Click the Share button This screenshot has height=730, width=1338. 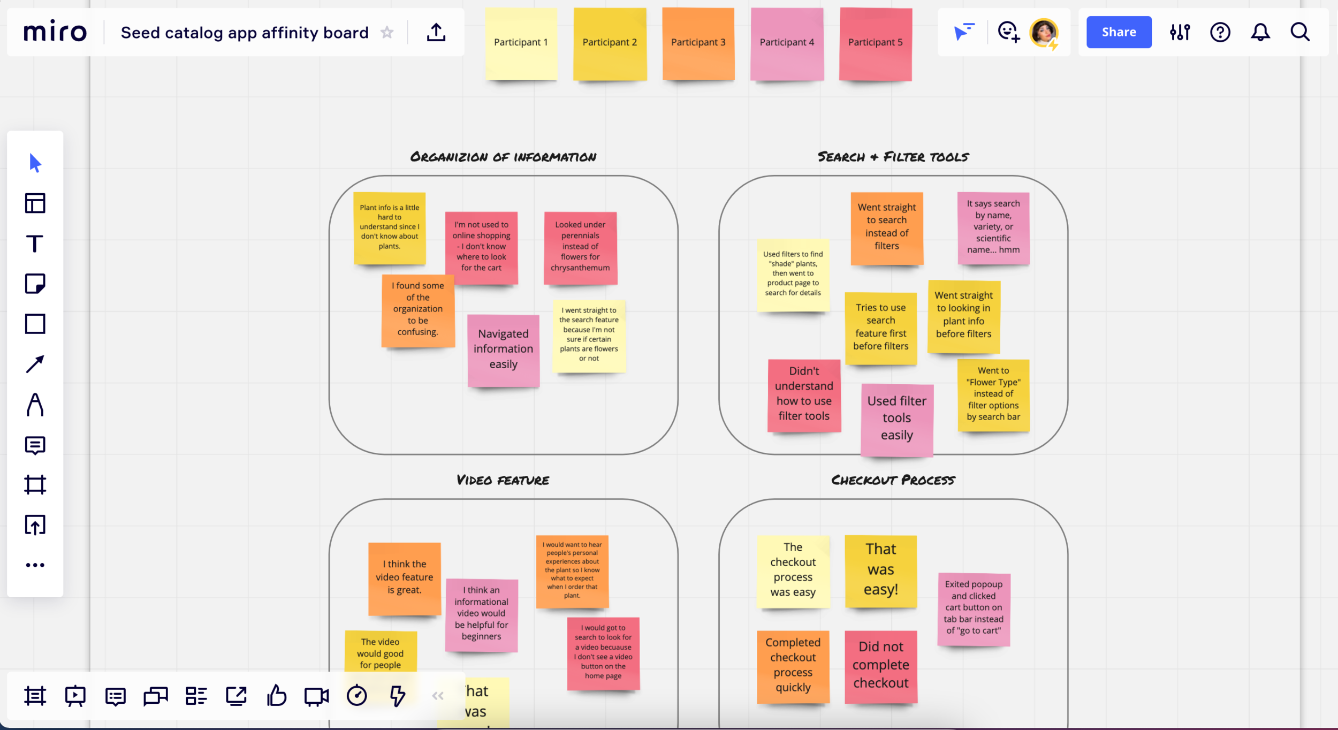click(x=1119, y=32)
